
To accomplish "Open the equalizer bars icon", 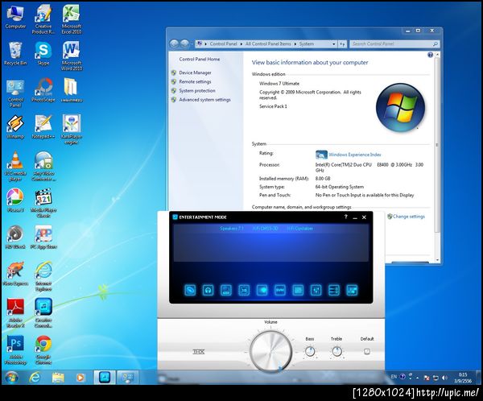I will [333, 290].
